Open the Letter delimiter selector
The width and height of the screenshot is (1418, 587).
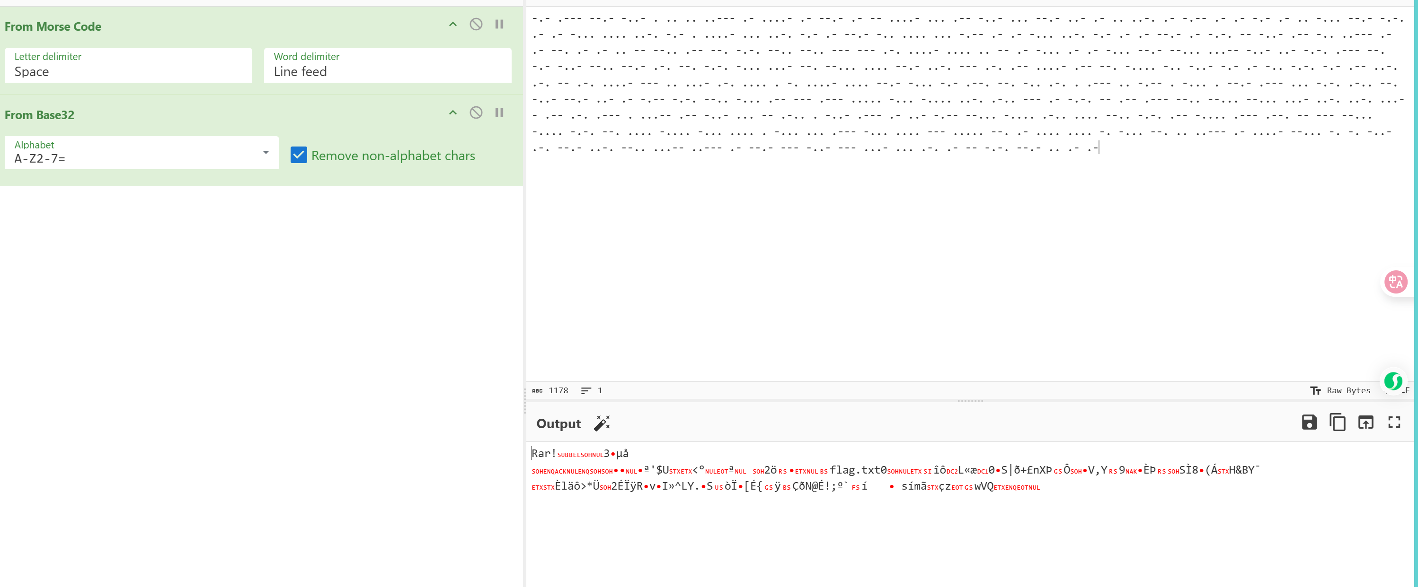128,65
